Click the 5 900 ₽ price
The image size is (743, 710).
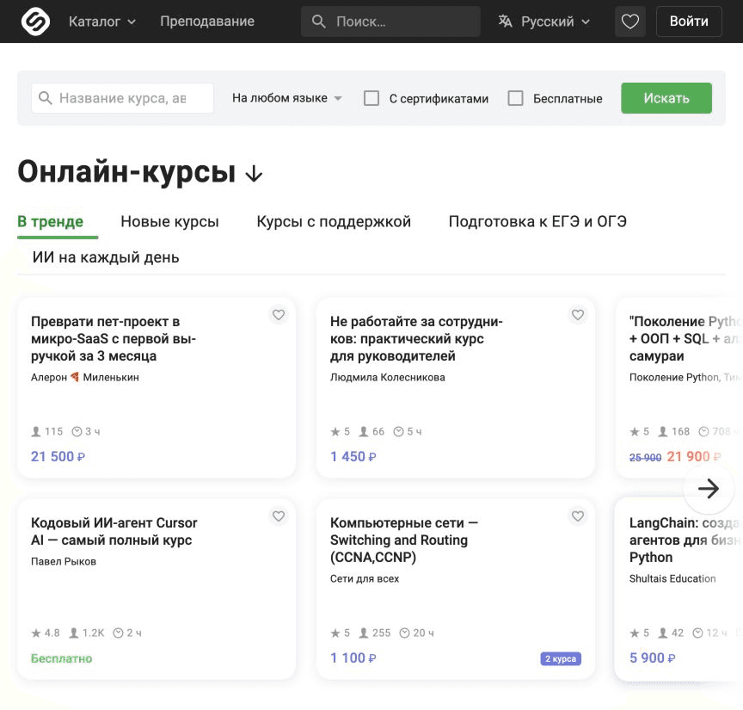tap(652, 658)
